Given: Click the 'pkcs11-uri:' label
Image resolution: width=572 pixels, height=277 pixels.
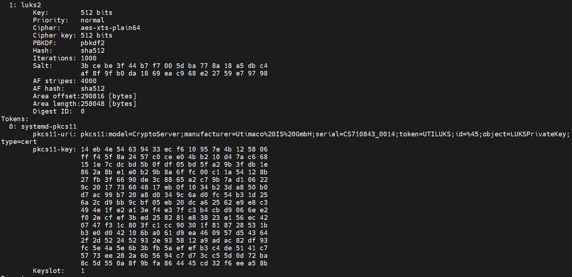Looking at the screenshot, I should point(55,134).
